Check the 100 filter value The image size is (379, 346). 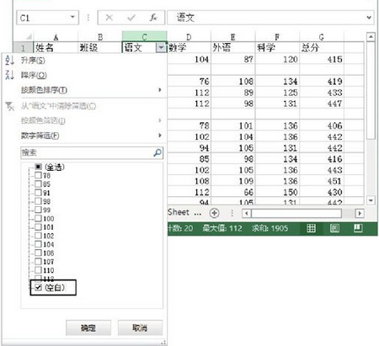(38, 219)
